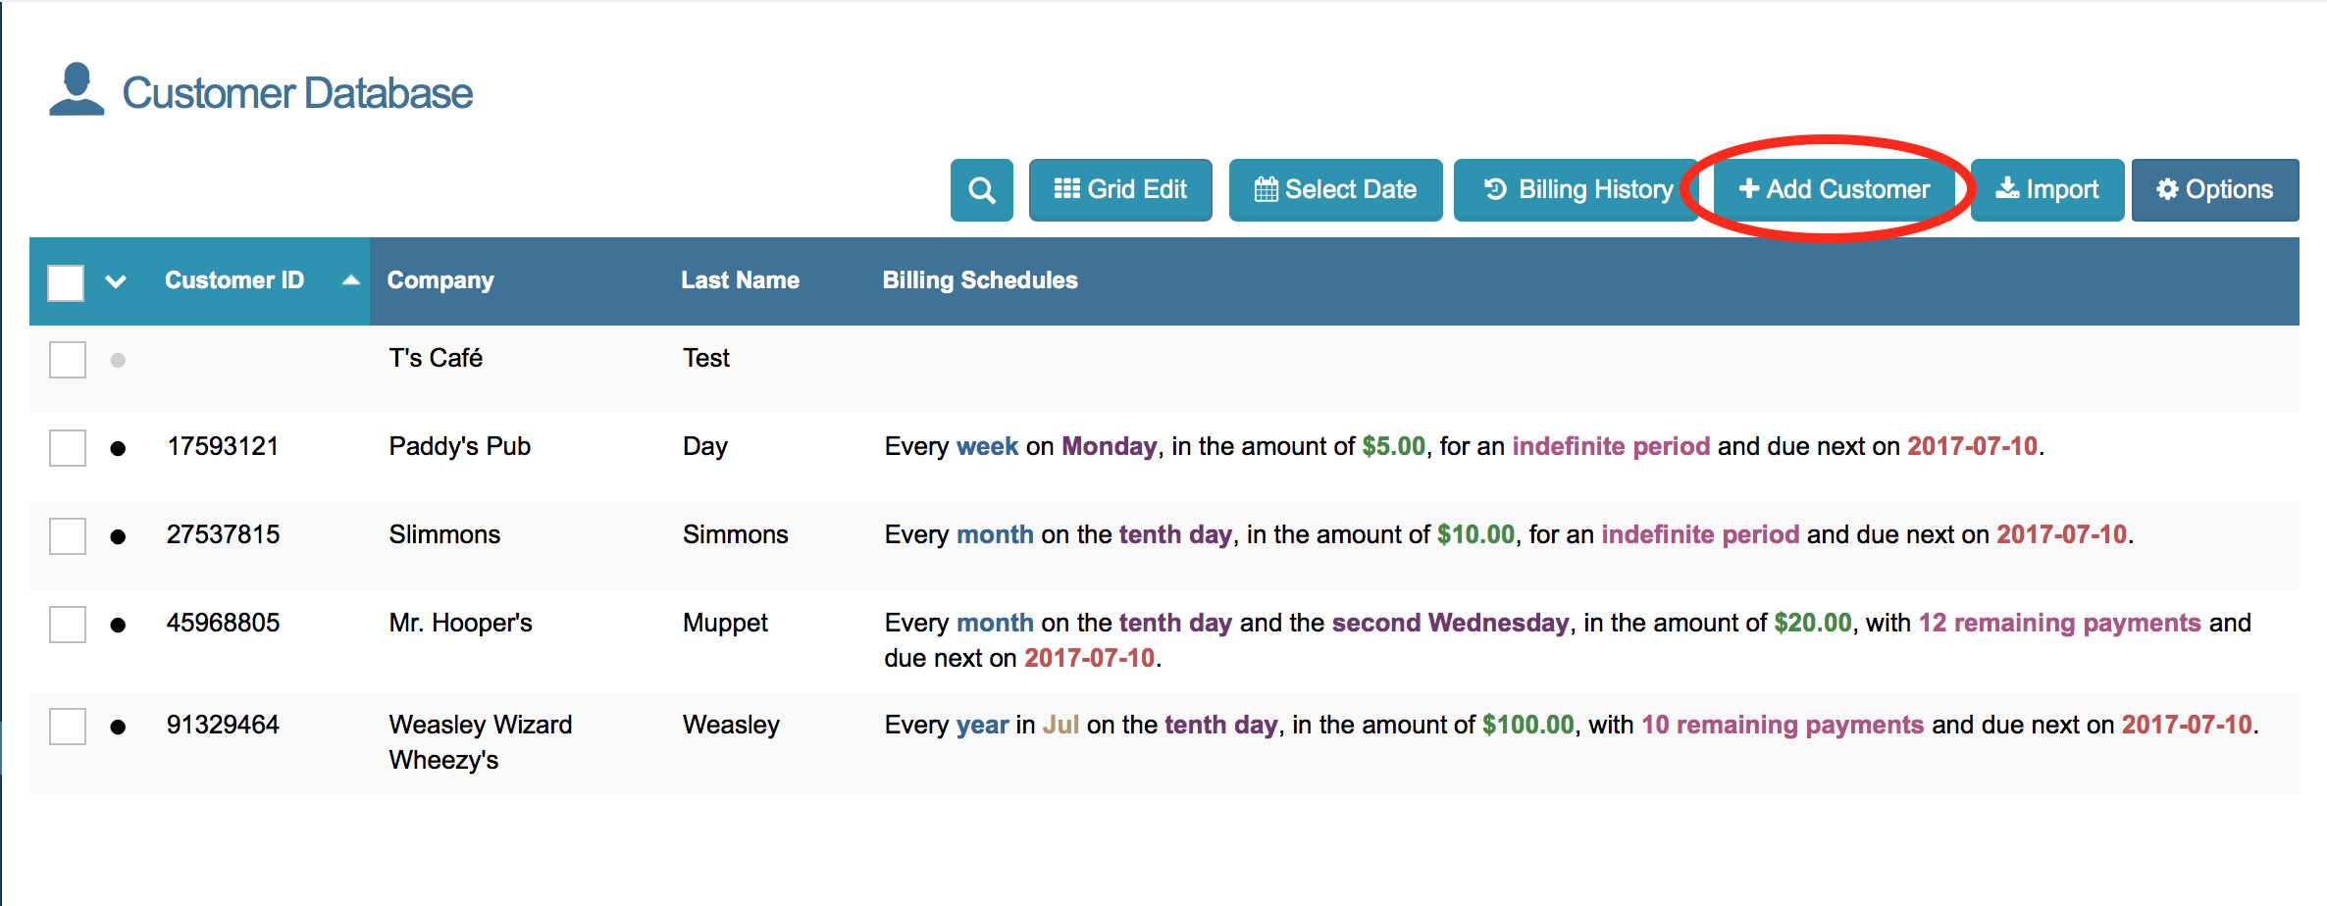Open customer Weasley Wizard Wheezy's

coord(480,741)
